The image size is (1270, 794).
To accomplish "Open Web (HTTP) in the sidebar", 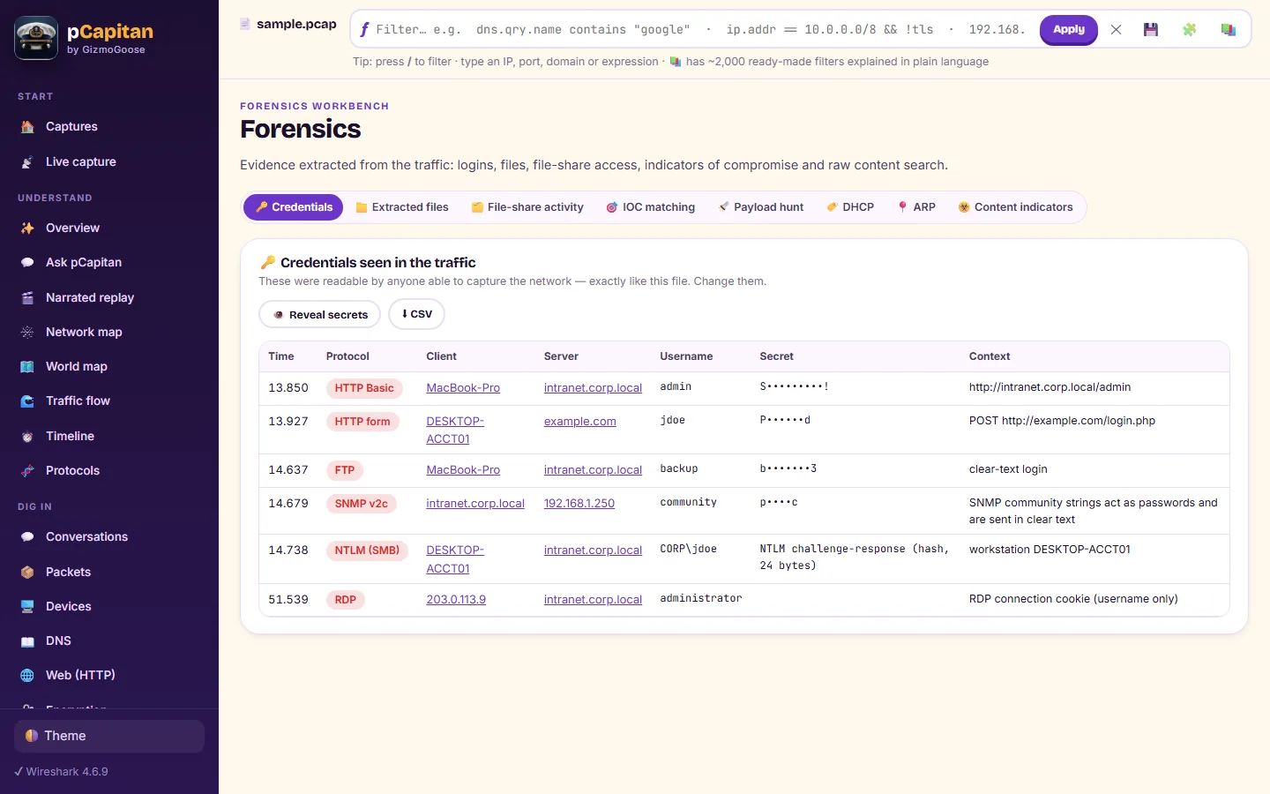I will pyautogui.click(x=109, y=675).
